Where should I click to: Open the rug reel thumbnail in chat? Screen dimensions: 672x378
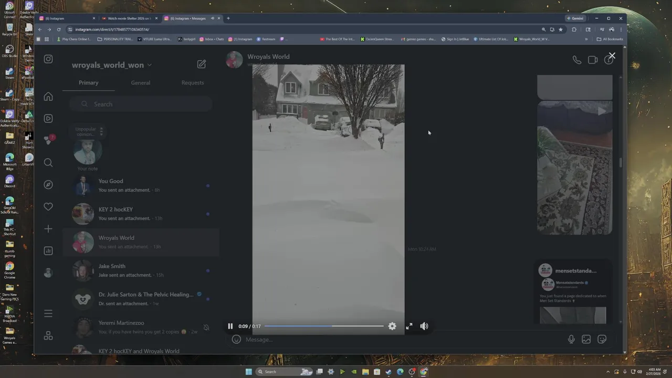coord(574,167)
